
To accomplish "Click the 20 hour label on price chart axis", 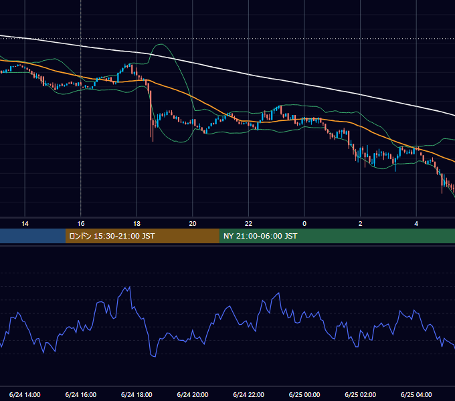I will pyautogui.click(x=193, y=224).
